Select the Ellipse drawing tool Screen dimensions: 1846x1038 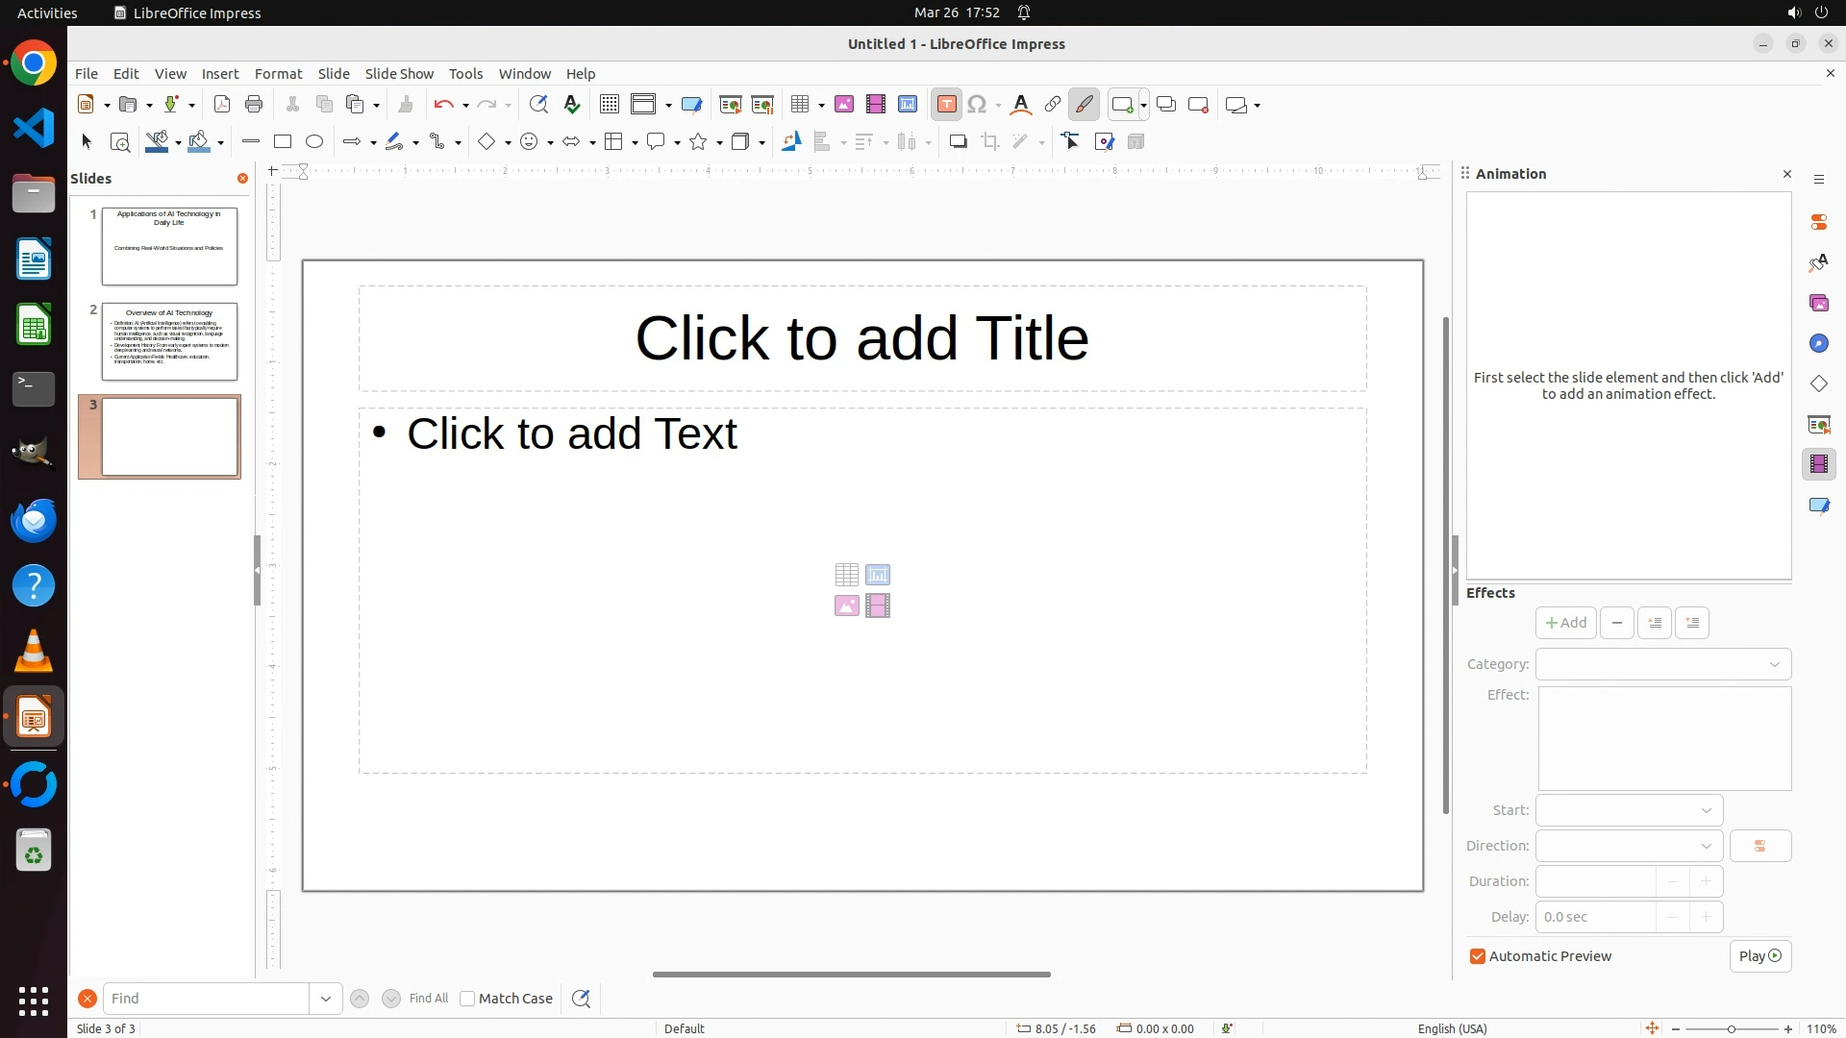(x=314, y=142)
